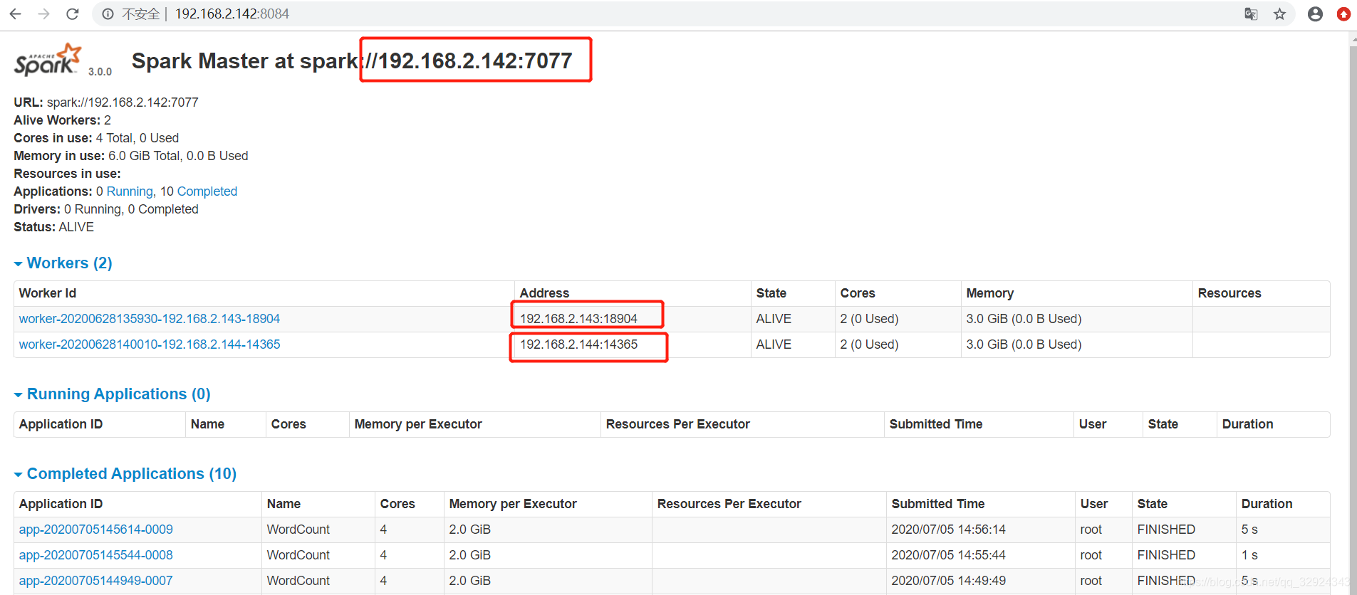The height and width of the screenshot is (595, 1357).
Task: Open the site security info icon
Action: (x=108, y=14)
